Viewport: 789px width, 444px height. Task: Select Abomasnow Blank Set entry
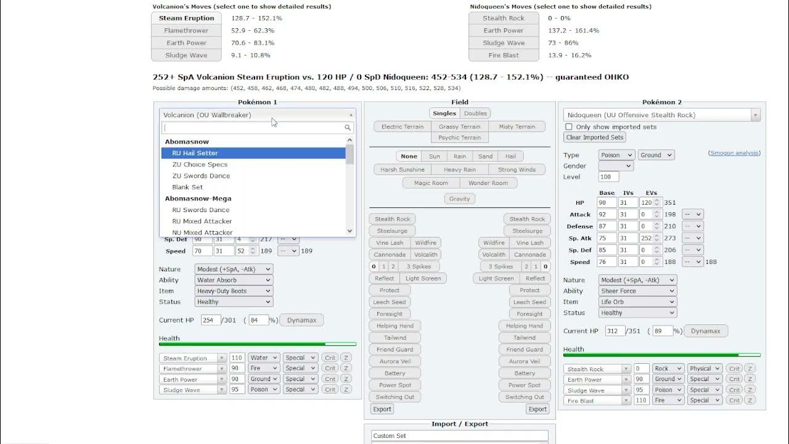coord(253,187)
